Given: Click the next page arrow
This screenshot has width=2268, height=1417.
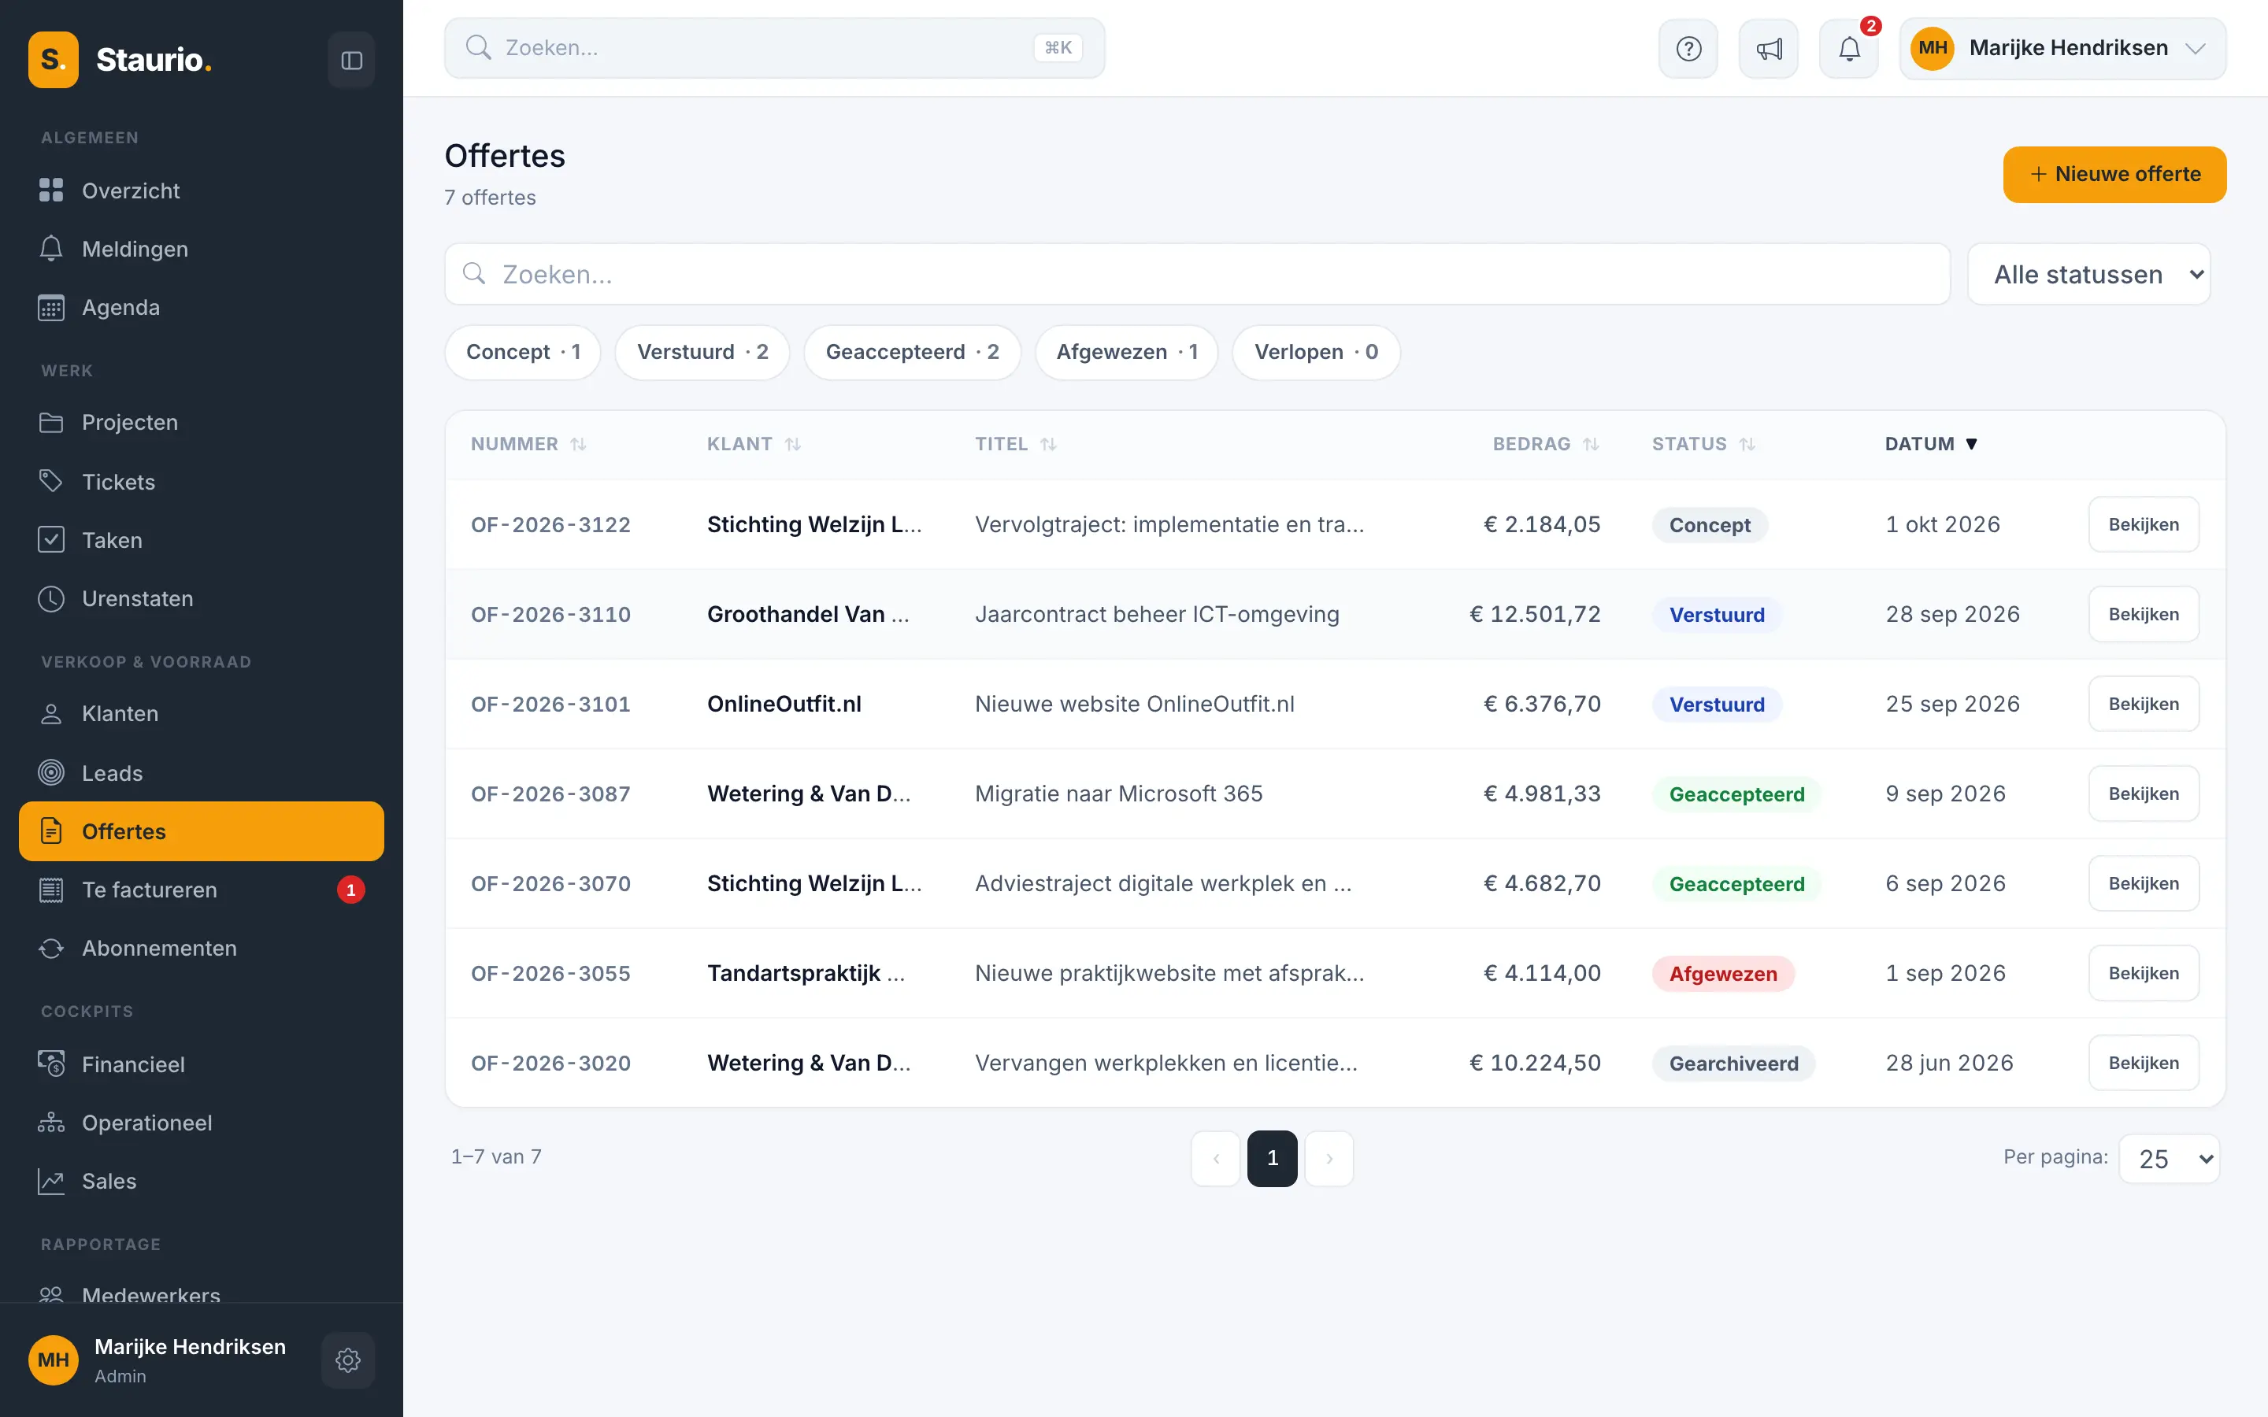Looking at the screenshot, I should (x=1329, y=1158).
